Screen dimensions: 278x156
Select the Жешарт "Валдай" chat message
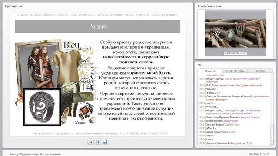[x=219, y=125]
